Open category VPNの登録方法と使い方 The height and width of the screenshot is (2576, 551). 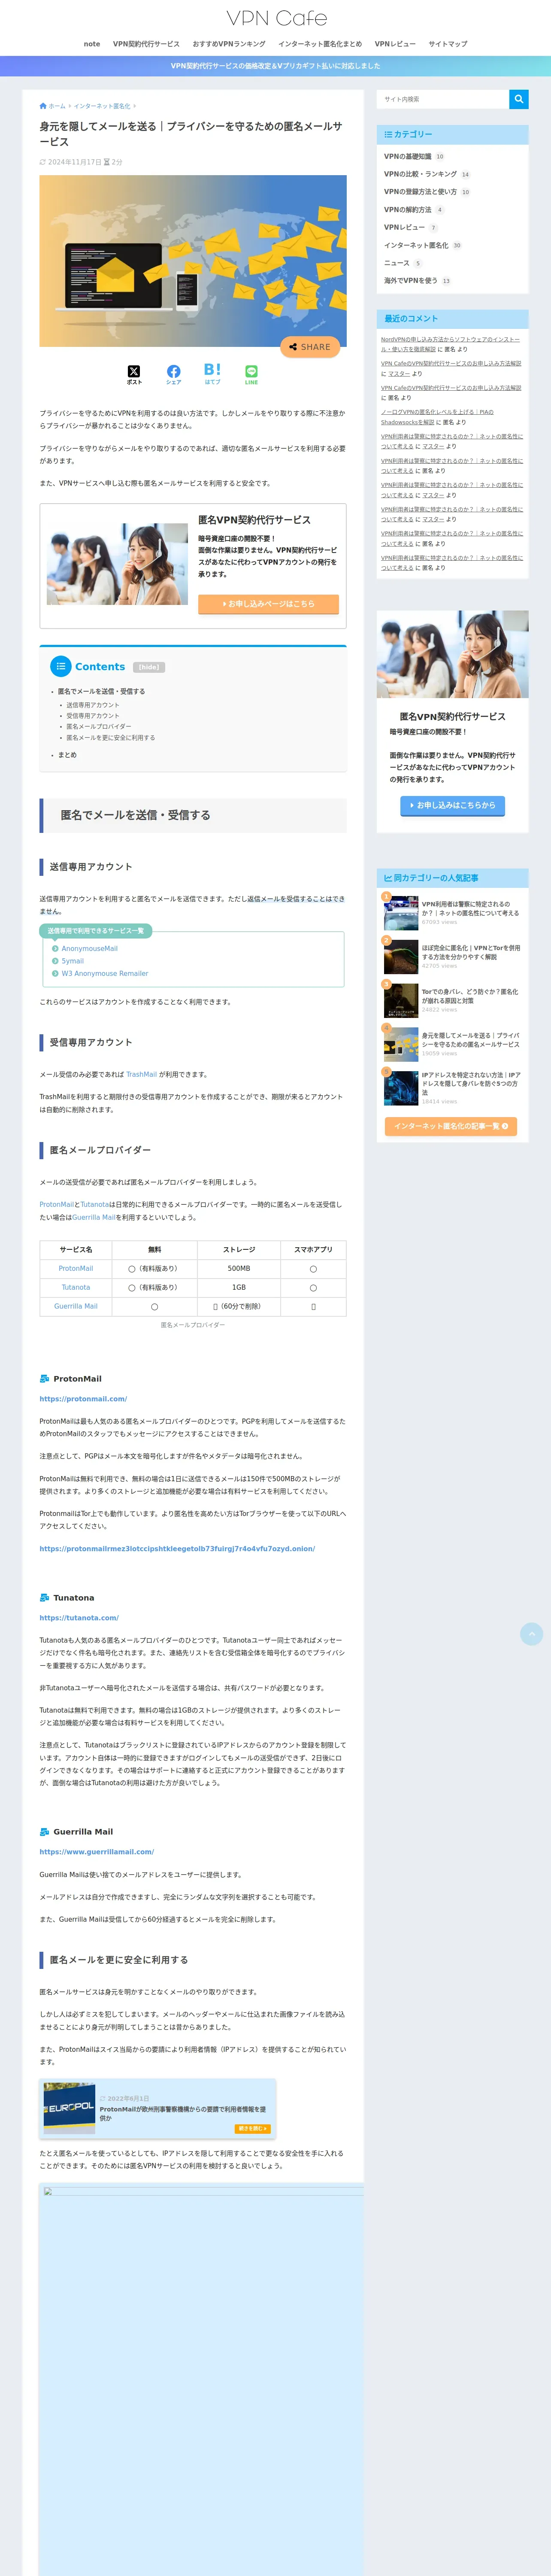pos(420,192)
